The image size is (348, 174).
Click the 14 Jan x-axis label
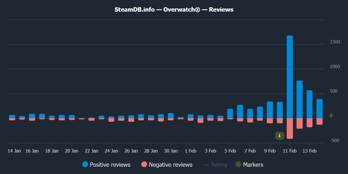coord(14,151)
